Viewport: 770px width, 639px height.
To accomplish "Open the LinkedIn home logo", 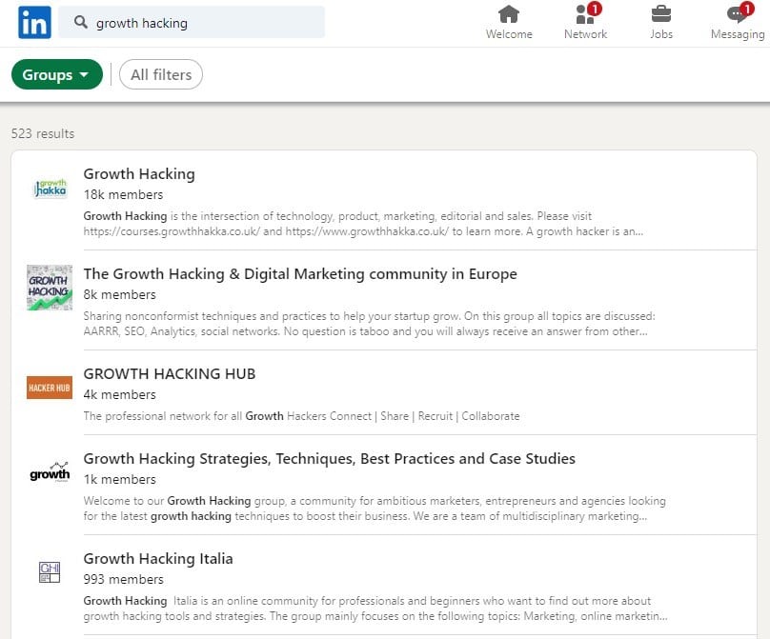I will click(x=34, y=22).
